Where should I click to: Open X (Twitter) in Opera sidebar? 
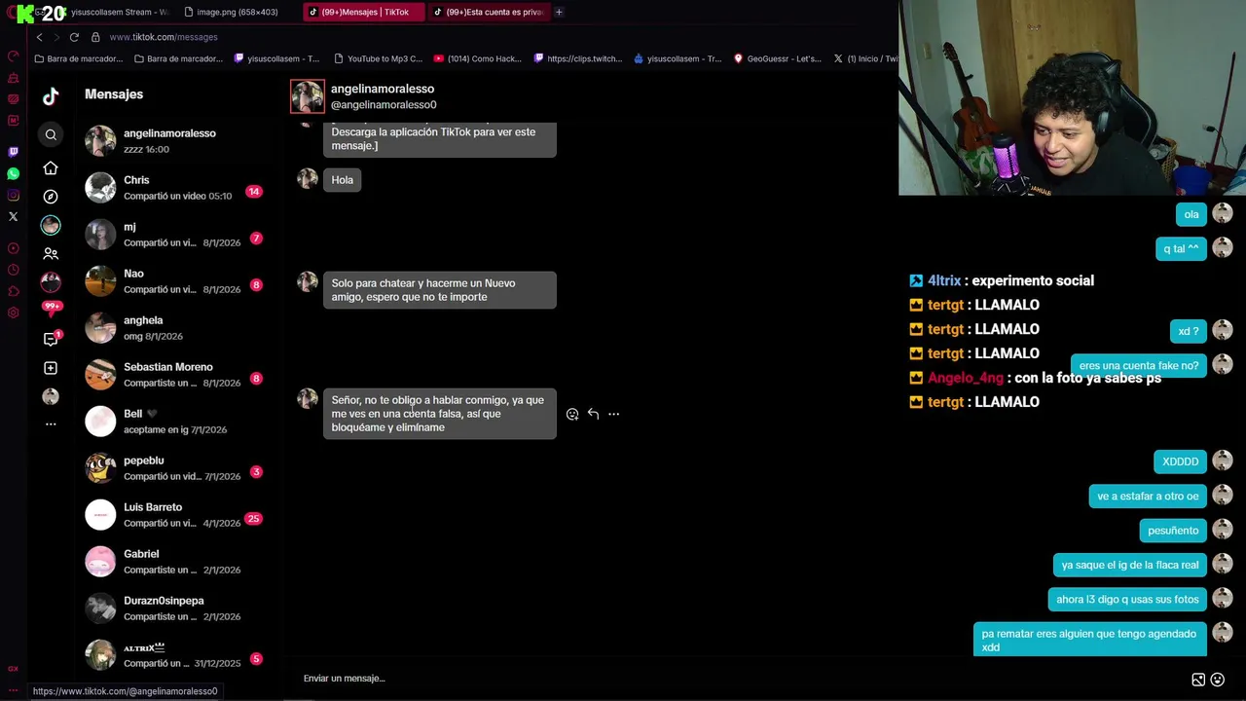coord(13,216)
